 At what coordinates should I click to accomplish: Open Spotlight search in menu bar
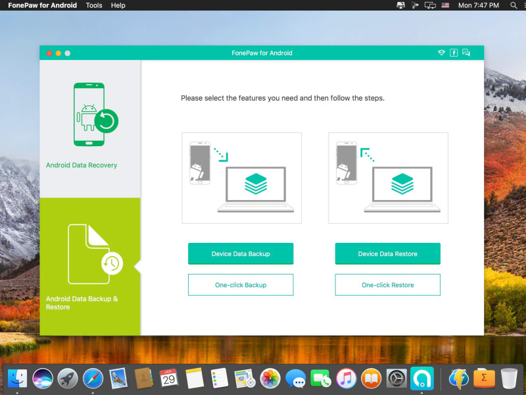(x=514, y=5)
